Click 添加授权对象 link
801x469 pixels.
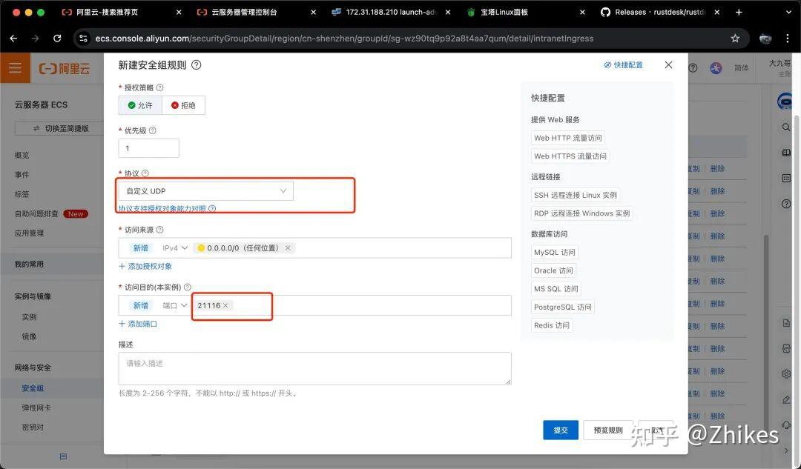coord(145,267)
